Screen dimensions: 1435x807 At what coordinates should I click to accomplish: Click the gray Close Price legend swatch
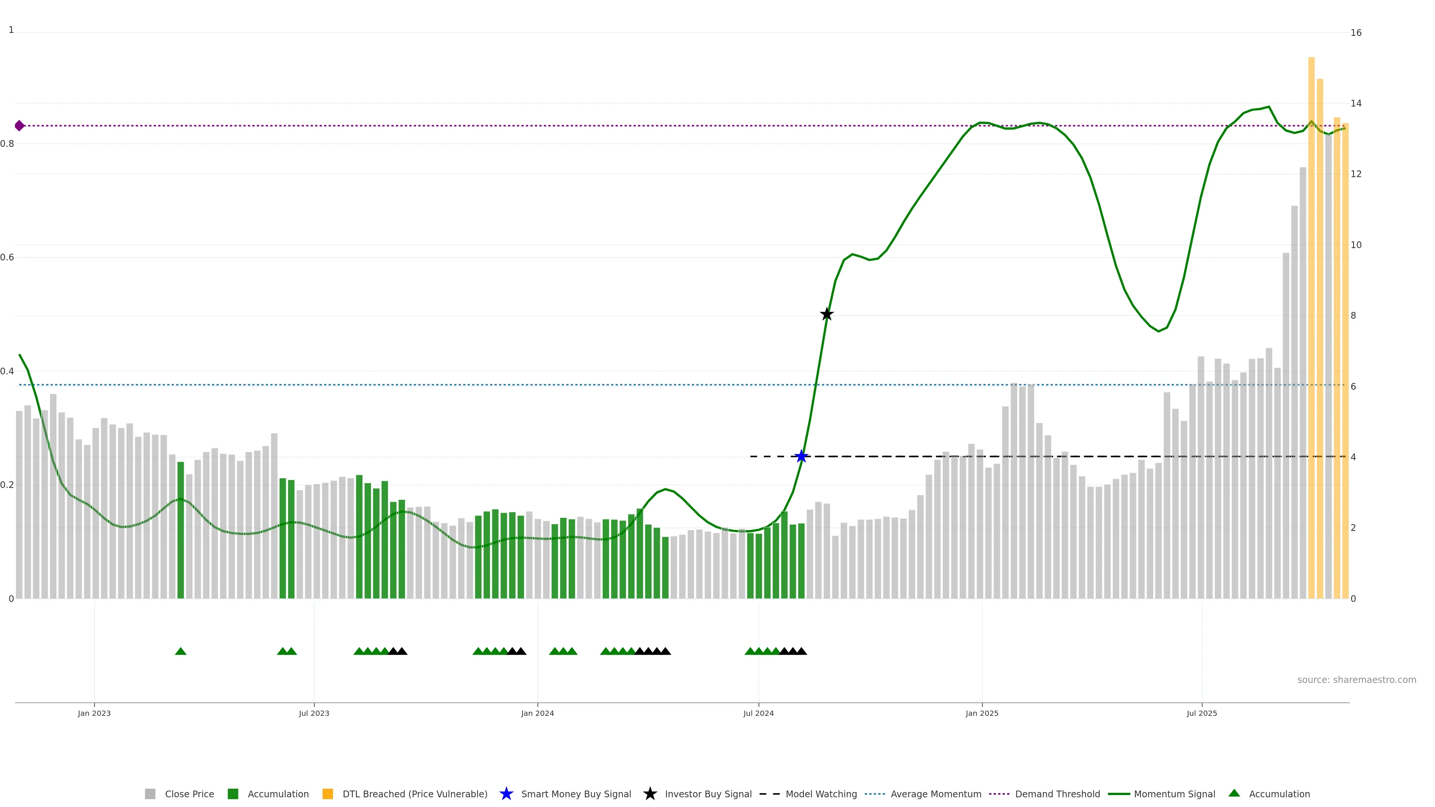150,794
